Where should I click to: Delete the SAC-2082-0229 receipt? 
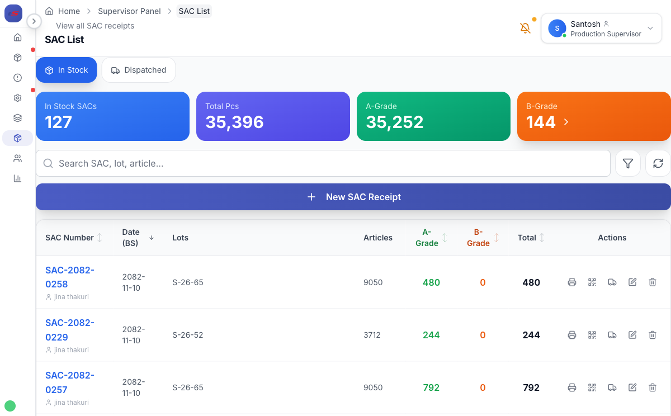click(653, 335)
